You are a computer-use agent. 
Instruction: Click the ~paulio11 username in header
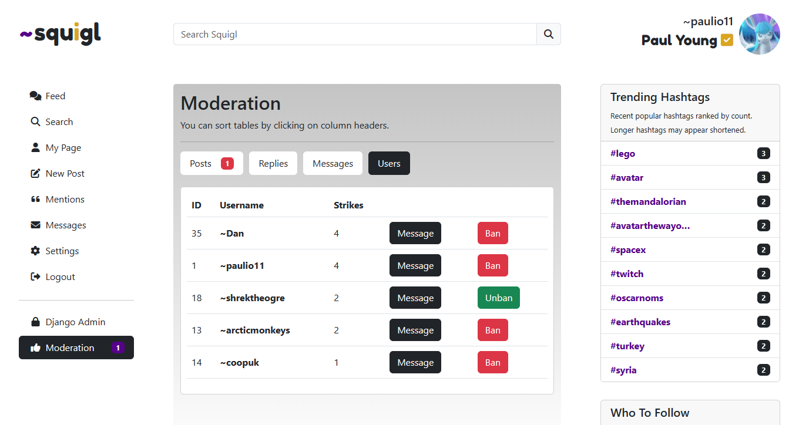[708, 21]
